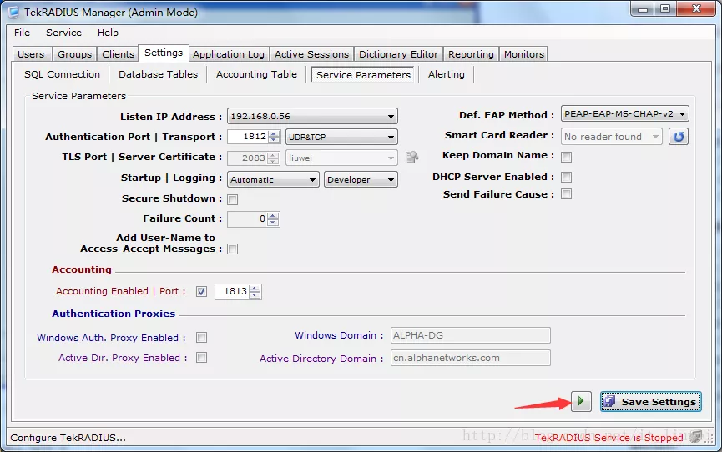The width and height of the screenshot is (722, 452).
Task: Refresh the Smart Card Reader list
Action: [x=679, y=136]
